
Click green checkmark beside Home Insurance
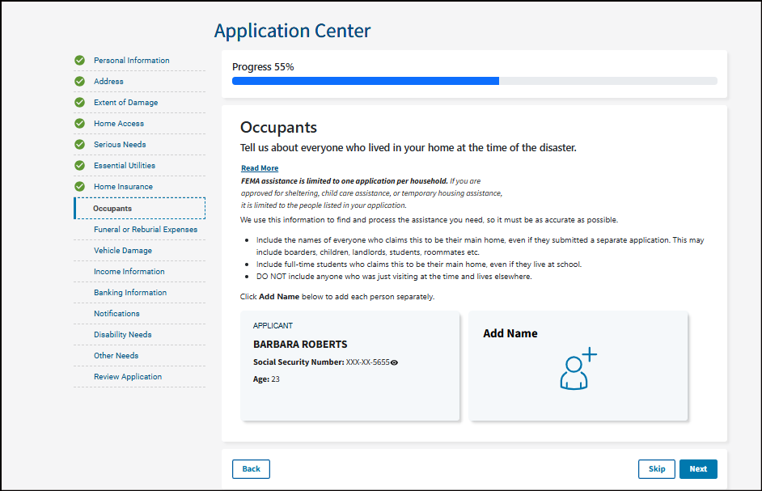[79, 187]
